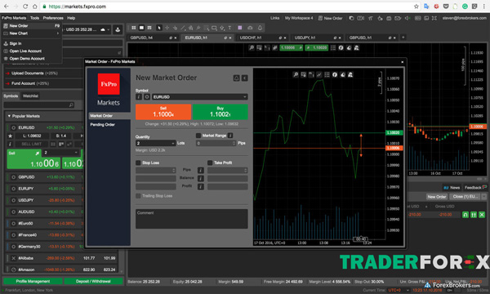The image size is (490, 294).
Task: Click the green close-position X icon in positions row
Action: [482, 215]
